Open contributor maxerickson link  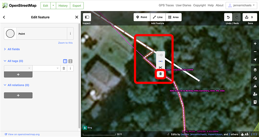[215, 134]
